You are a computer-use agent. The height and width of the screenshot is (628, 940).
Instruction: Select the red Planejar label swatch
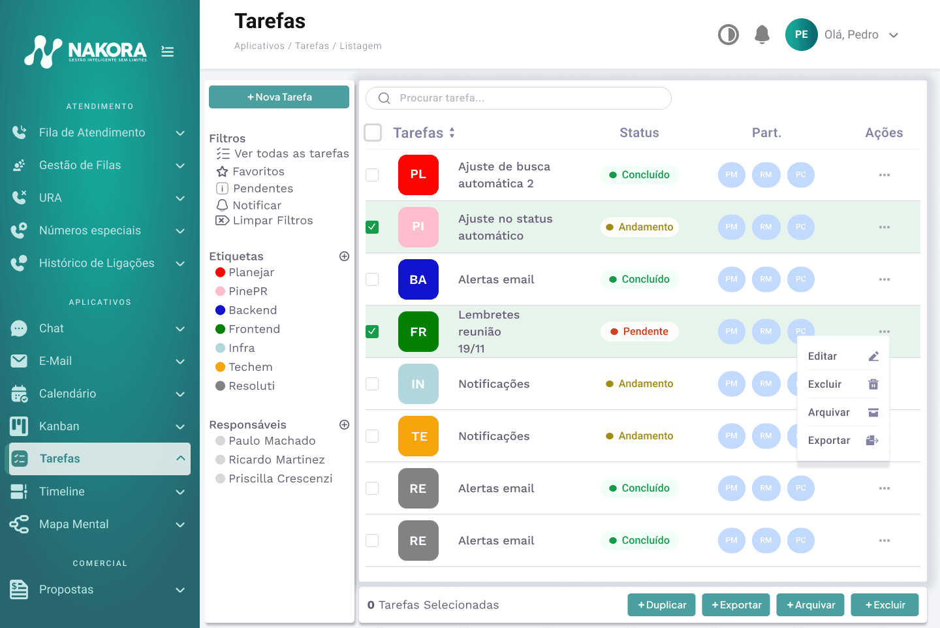(221, 272)
